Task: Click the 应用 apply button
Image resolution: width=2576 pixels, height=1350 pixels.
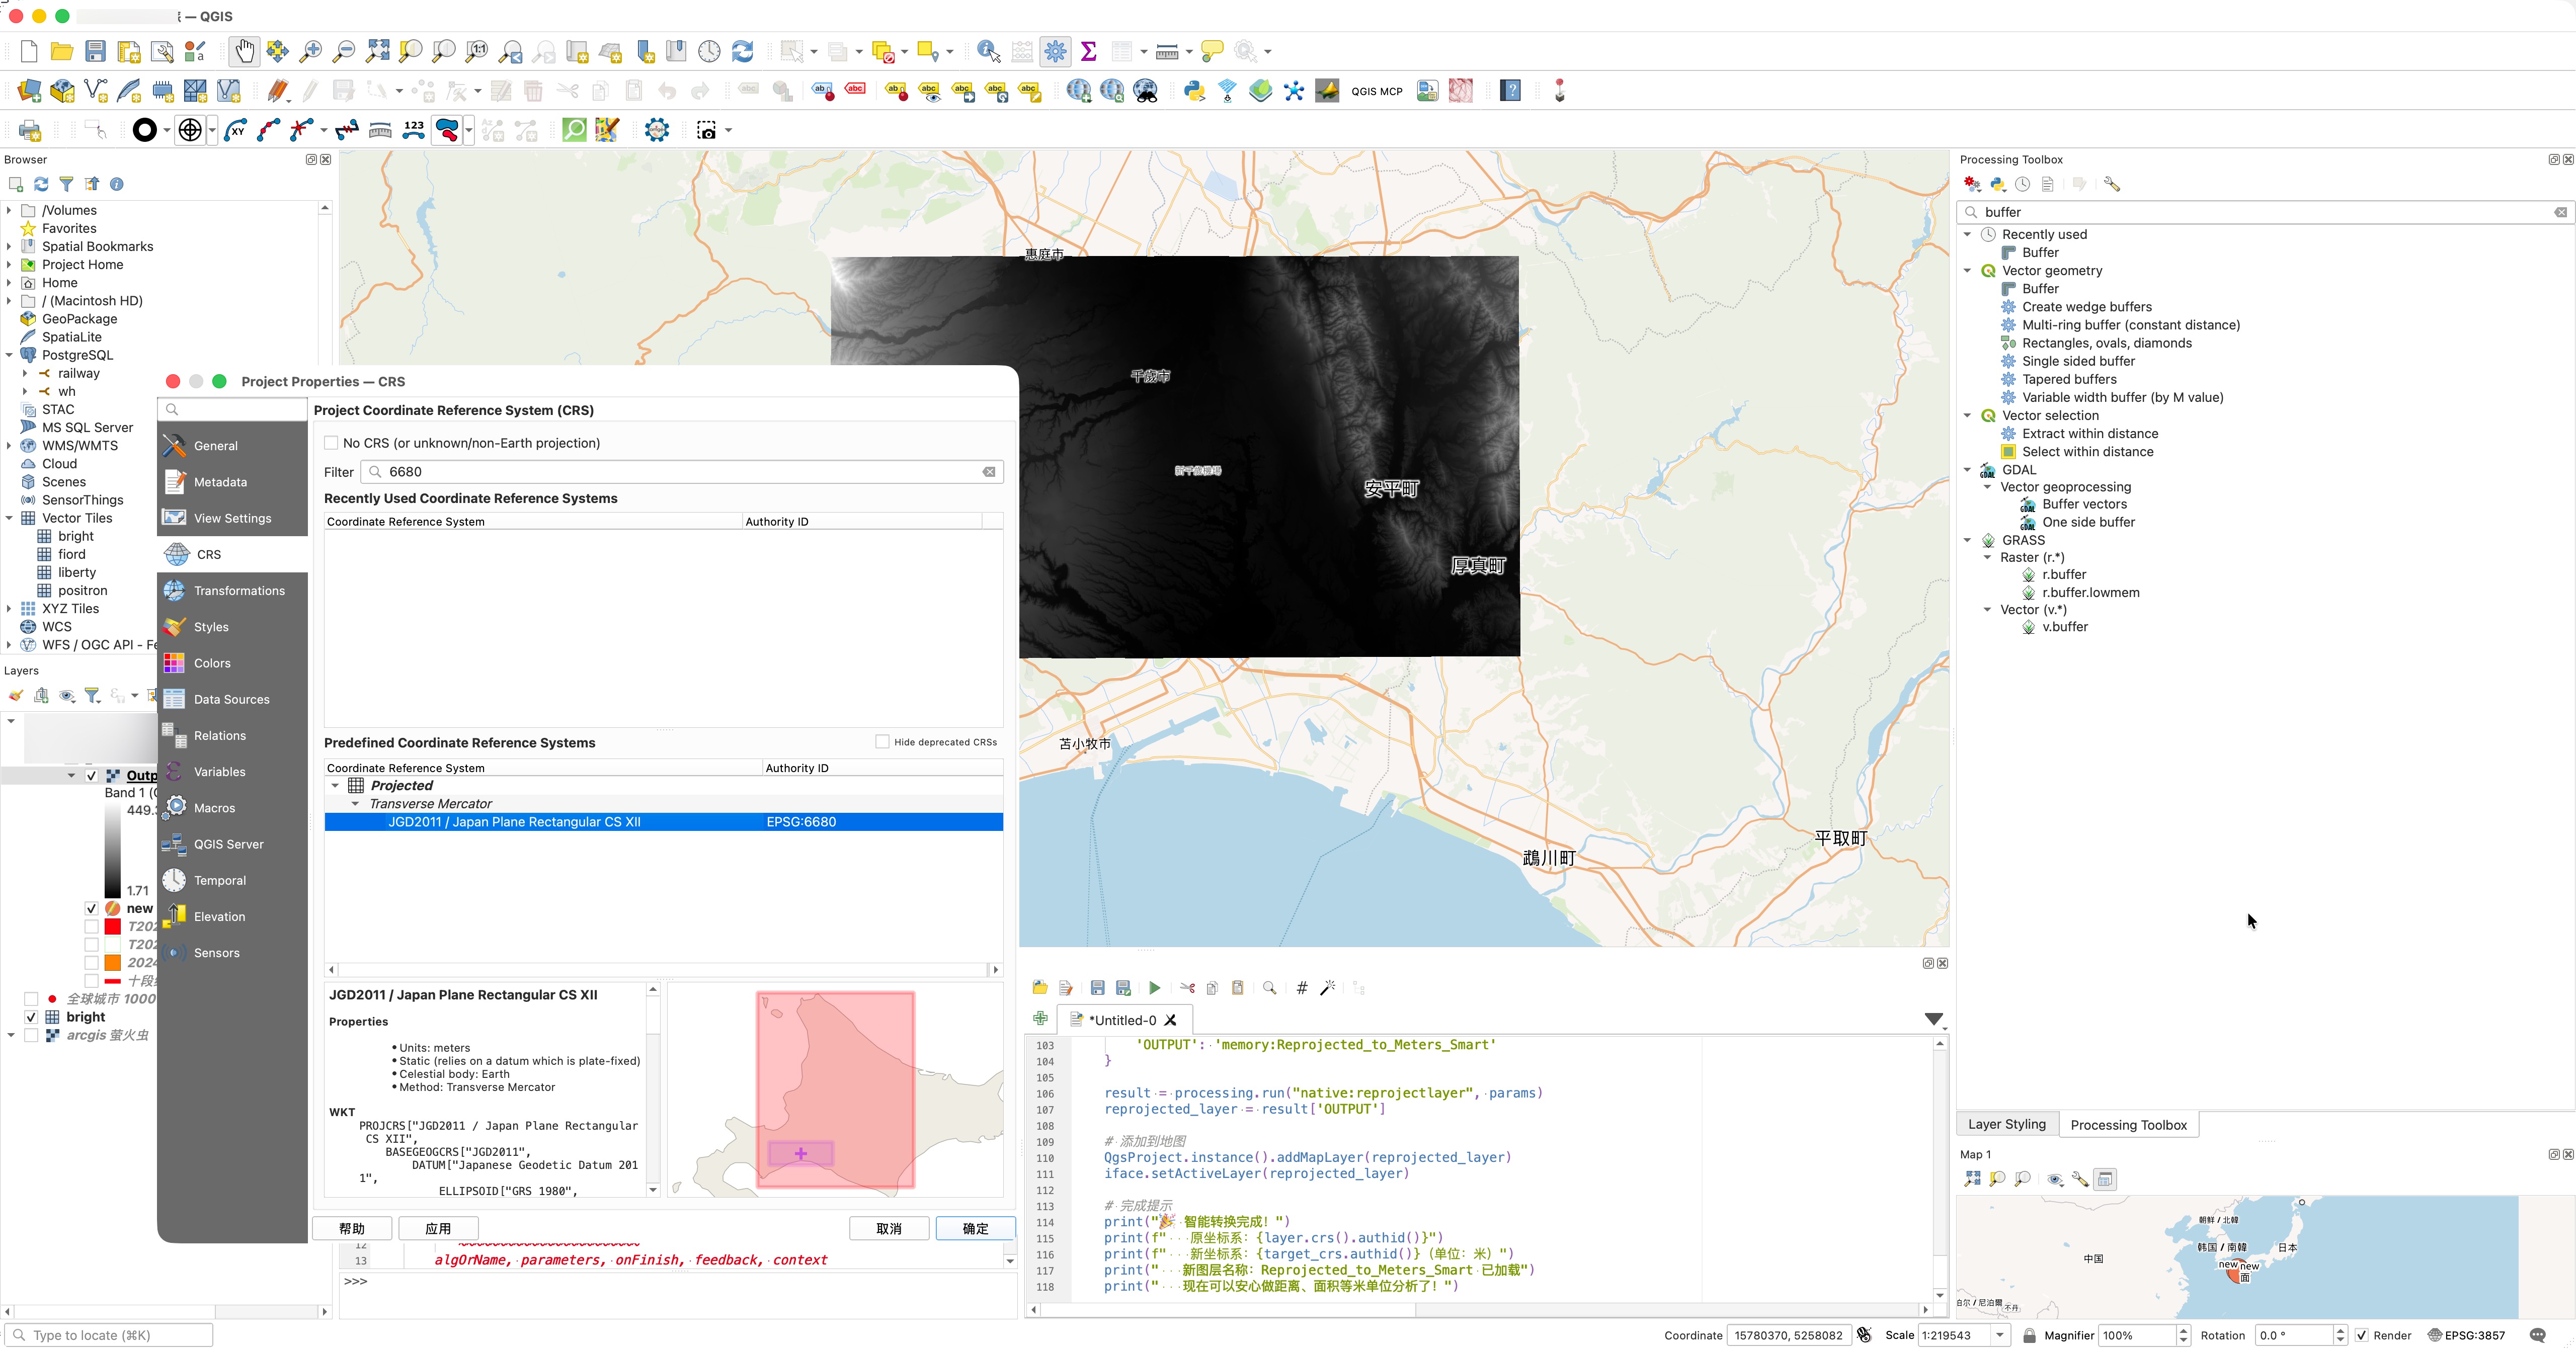Action: click(438, 1228)
